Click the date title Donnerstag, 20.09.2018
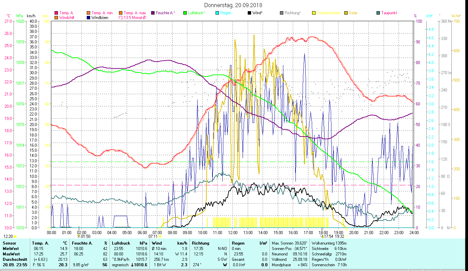 tap(233, 5)
